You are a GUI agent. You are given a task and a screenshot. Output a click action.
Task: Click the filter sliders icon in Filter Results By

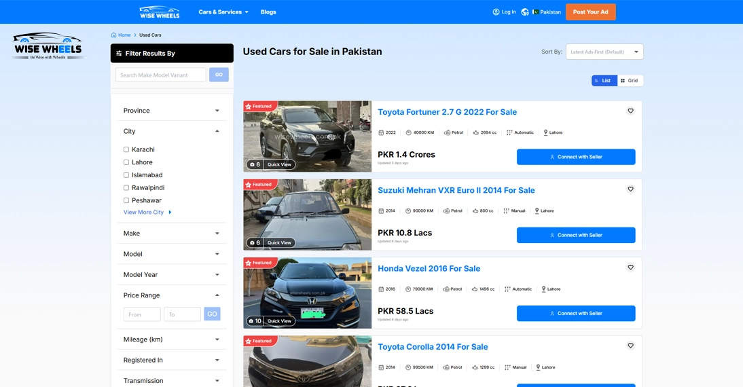click(x=119, y=54)
